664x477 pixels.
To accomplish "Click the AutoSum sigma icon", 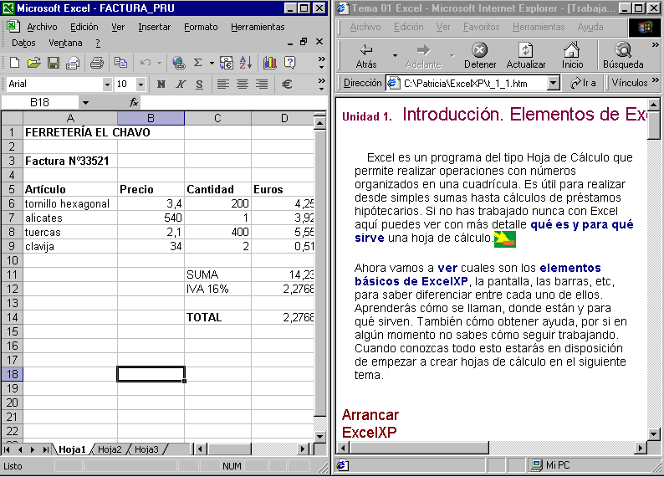I will tap(198, 63).
